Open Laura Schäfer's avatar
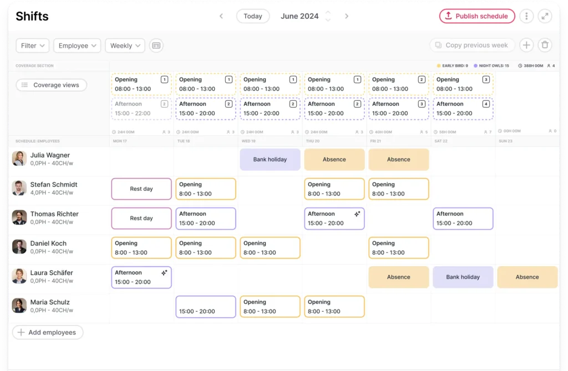The width and height of the screenshot is (568, 371). click(x=19, y=276)
